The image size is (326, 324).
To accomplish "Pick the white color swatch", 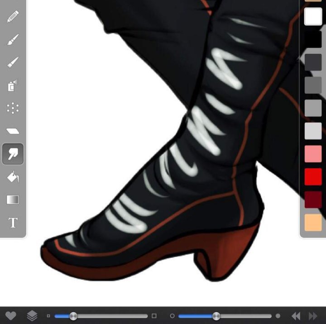I will (x=313, y=16).
